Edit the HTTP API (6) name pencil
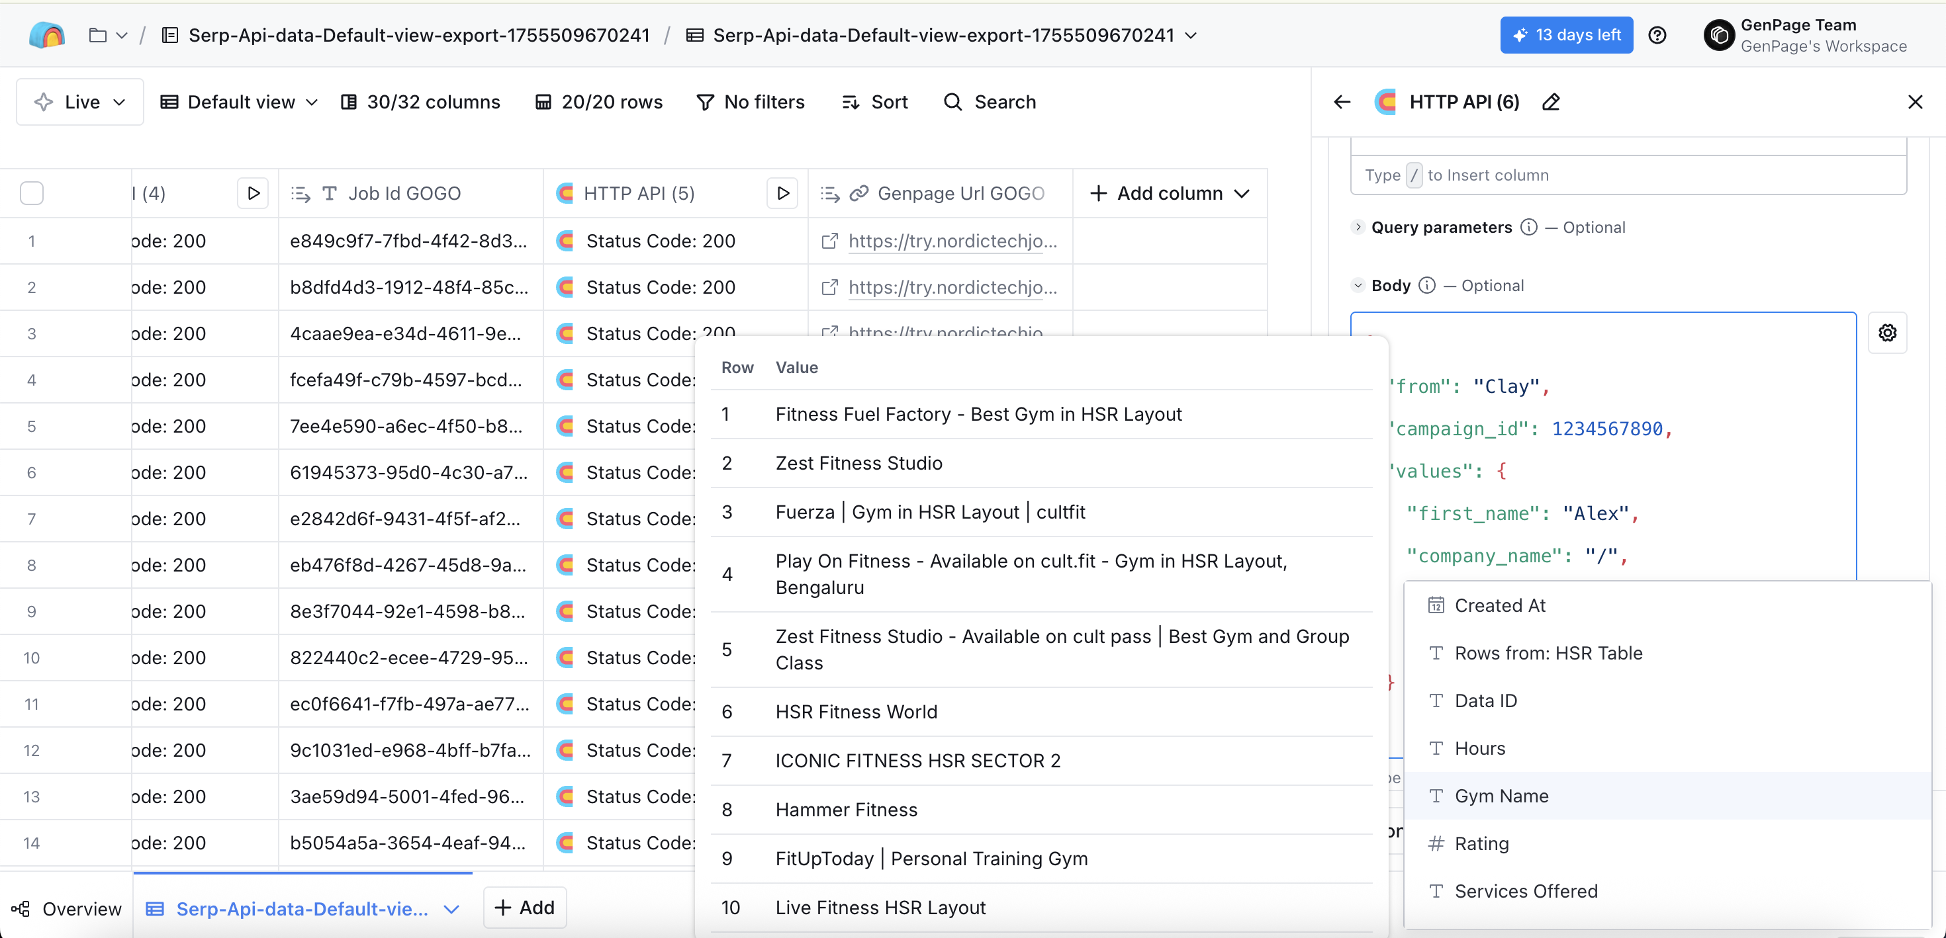The width and height of the screenshot is (1946, 938). click(1551, 102)
